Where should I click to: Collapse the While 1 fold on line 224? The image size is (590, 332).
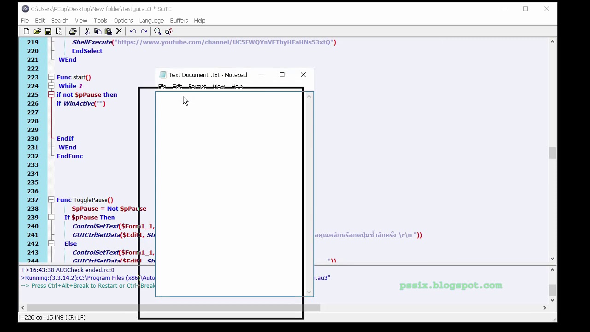click(x=51, y=86)
